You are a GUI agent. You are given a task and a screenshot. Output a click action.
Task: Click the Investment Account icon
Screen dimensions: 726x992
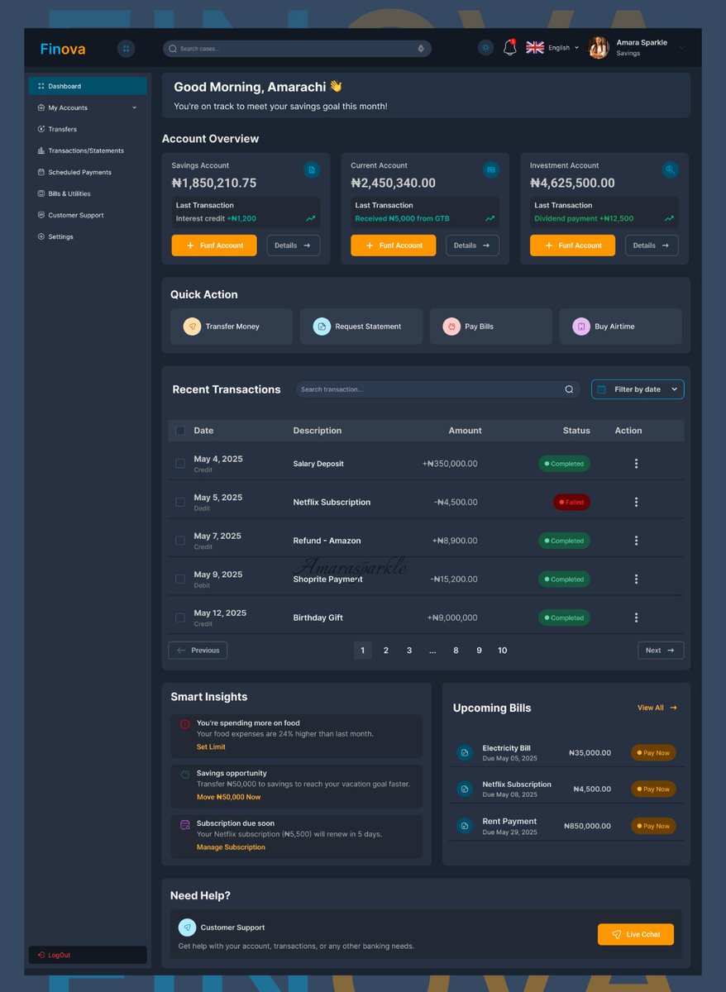[671, 169]
